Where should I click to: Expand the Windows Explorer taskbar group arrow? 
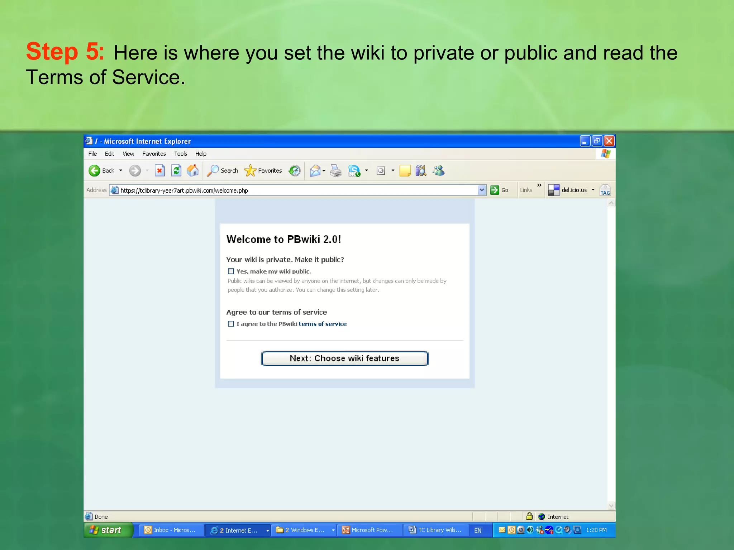[333, 530]
